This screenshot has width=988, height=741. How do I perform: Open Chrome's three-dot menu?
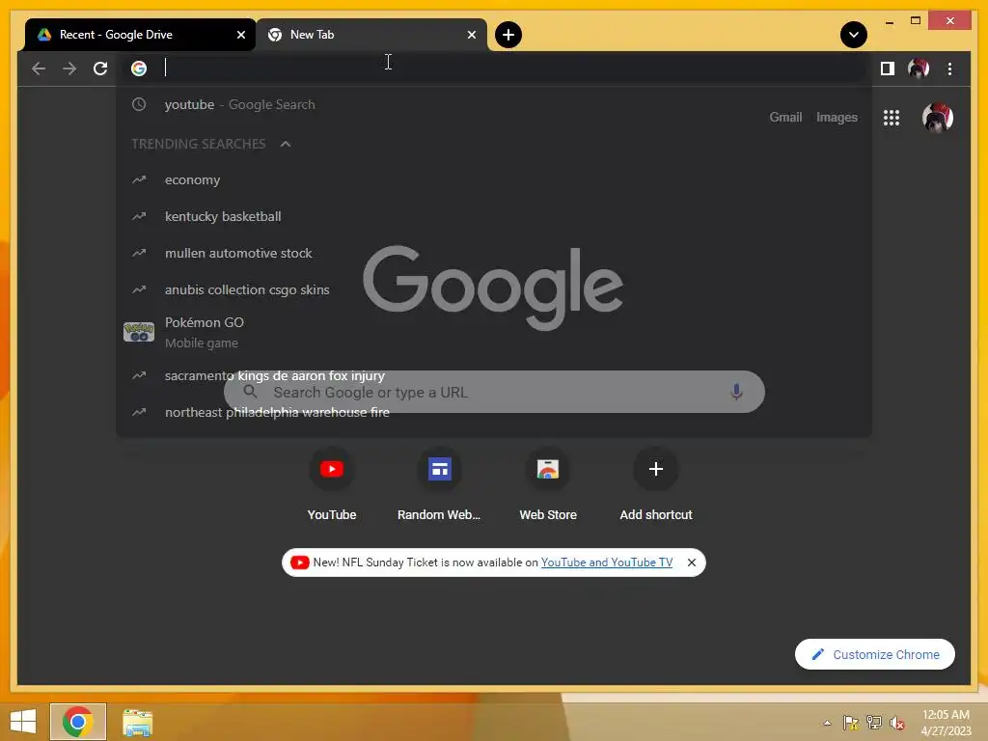[949, 69]
